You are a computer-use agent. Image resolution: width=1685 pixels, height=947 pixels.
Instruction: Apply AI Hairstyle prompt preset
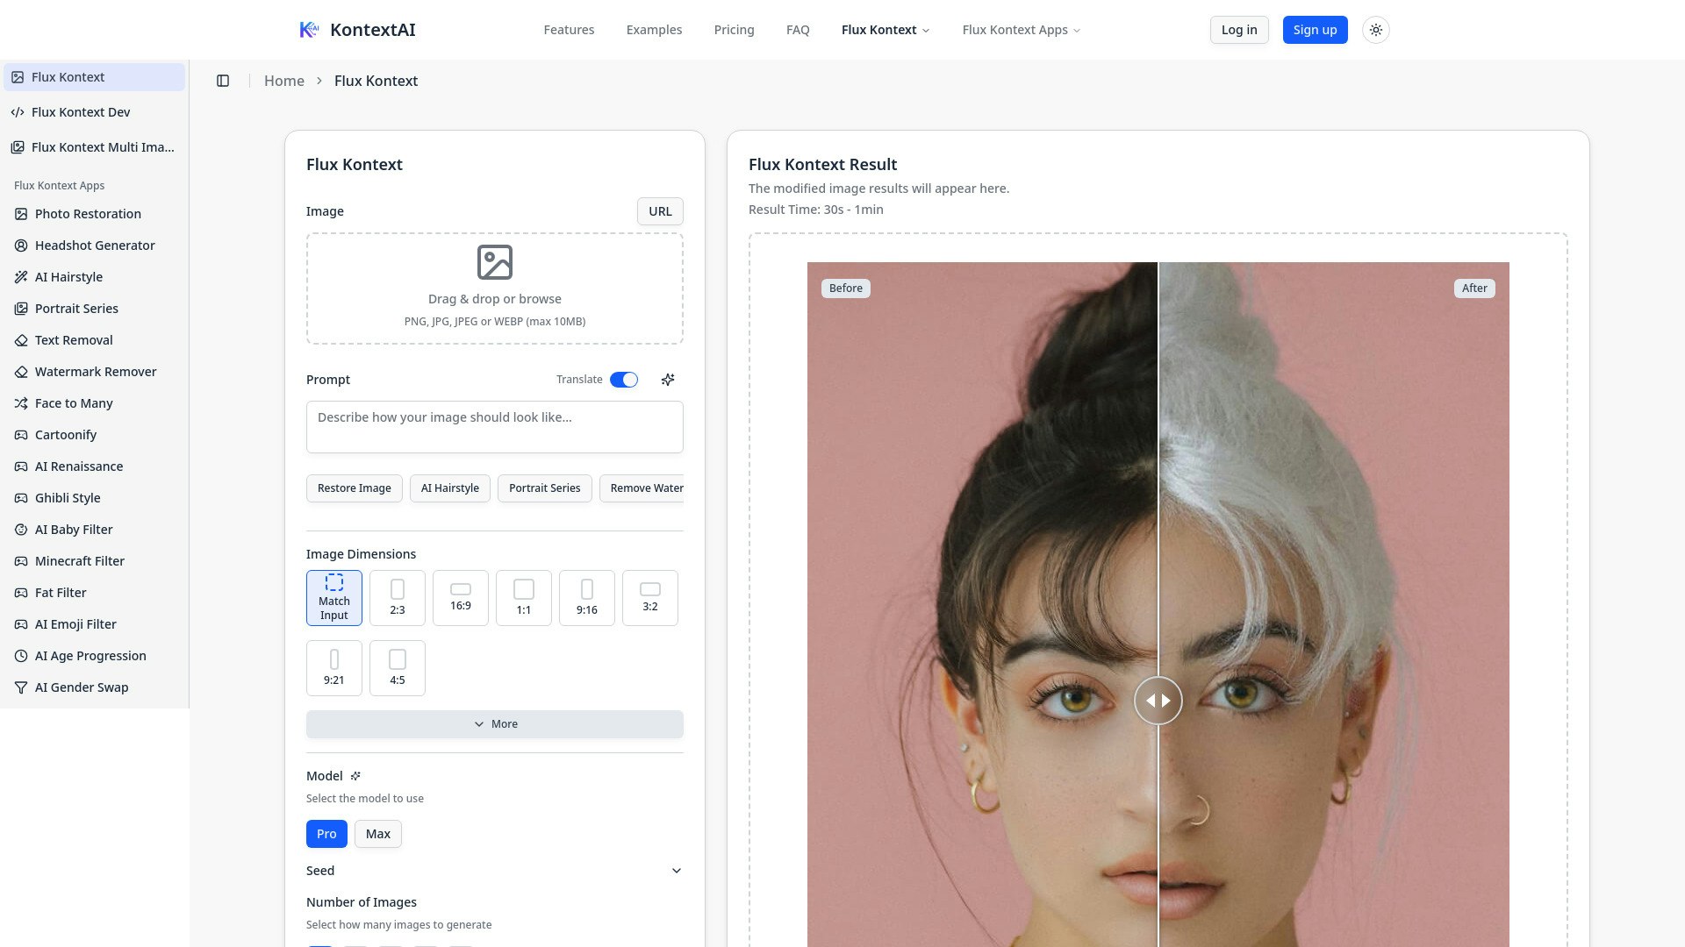click(x=450, y=488)
